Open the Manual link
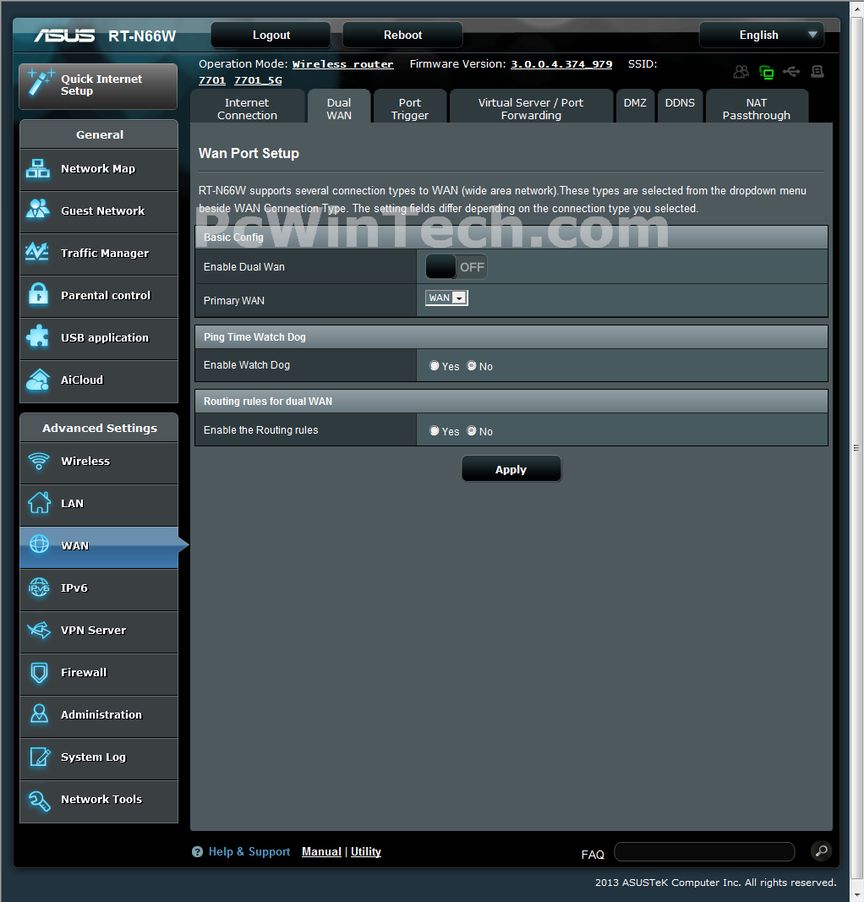The width and height of the screenshot is (864, 902). tap(321, 852)
